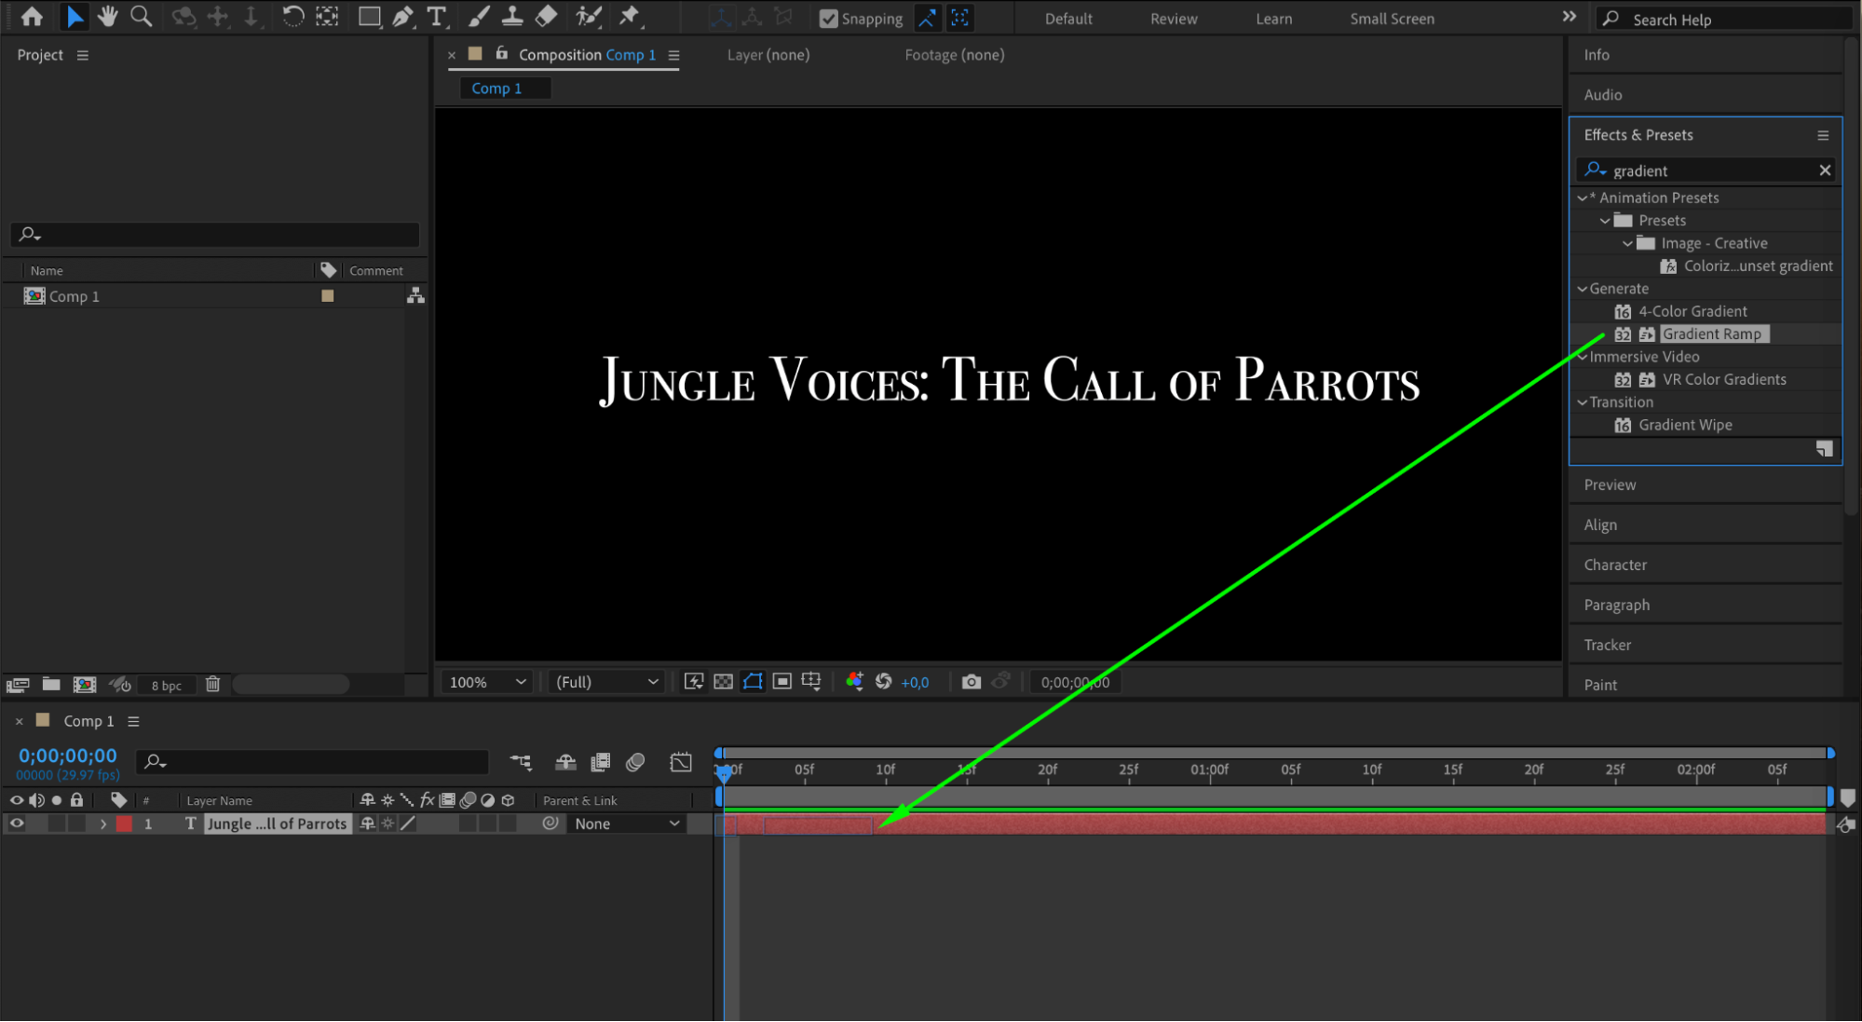Select the Zoom tool
Viewport: 1862px width, 1022px height.
coord(141,16)
